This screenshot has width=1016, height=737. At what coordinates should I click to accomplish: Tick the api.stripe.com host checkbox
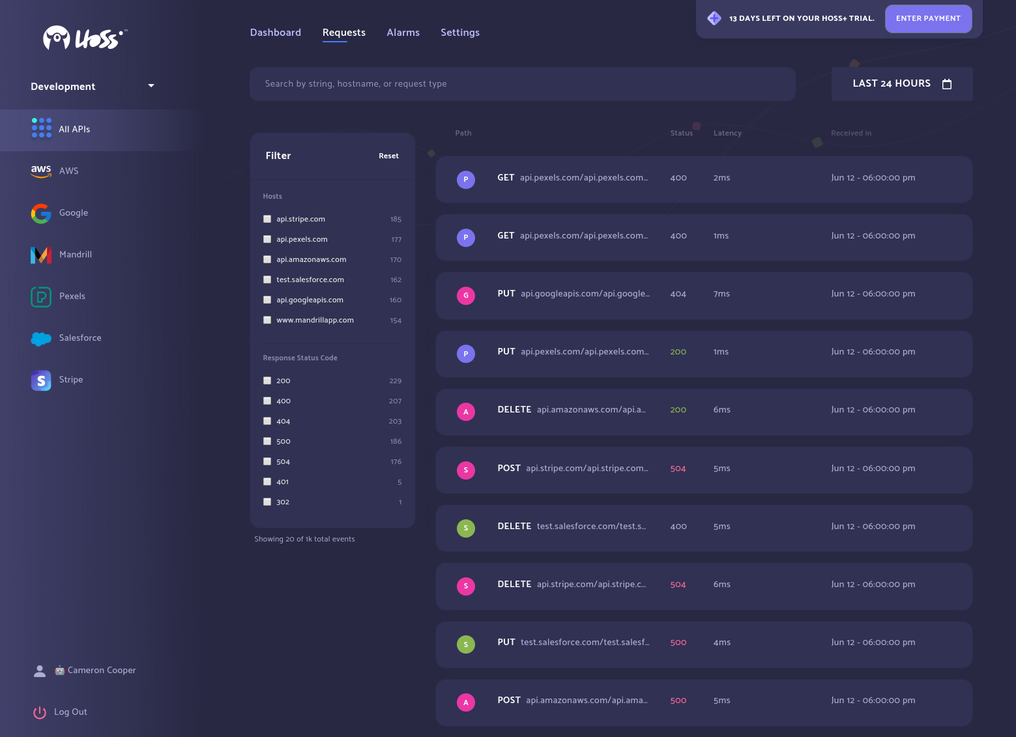pos(267,219)
